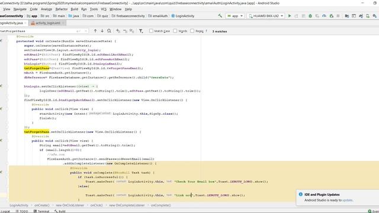
Task: Click the LoginActivity class breadcrumb at top
Action: click(x=183, y=16)
